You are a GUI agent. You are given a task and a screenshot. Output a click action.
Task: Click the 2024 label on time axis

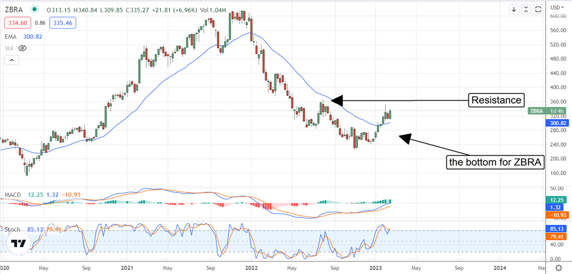pyautogui.click(x=500, y=268)
